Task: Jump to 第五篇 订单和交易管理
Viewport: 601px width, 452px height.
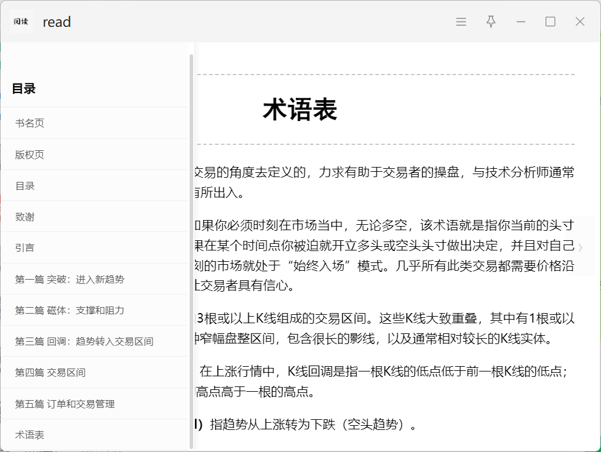Action: click(65, 404)
